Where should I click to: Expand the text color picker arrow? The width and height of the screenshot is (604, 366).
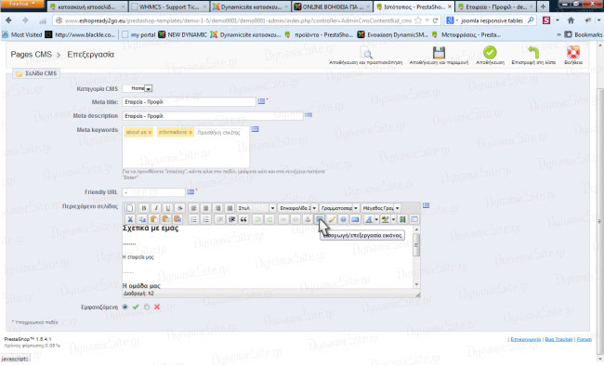click(x=376, y=219)
